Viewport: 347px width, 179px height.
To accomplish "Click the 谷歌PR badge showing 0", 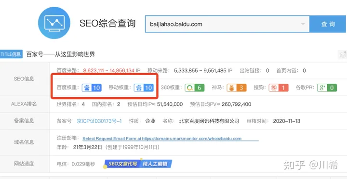I will pyautogui.click(x=327, y=88).
